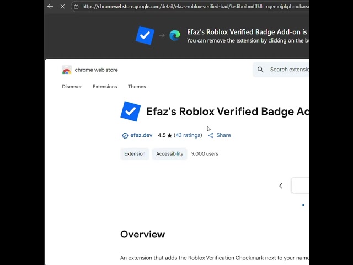Click the blue carousel indicator dot
The image size is (353, 265).
pos(303,205)
